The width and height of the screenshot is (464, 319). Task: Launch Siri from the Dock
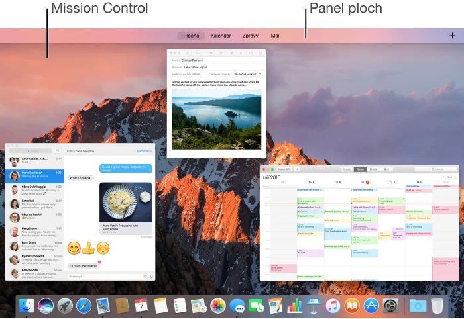pyautogui.click(x=46, y=305)
